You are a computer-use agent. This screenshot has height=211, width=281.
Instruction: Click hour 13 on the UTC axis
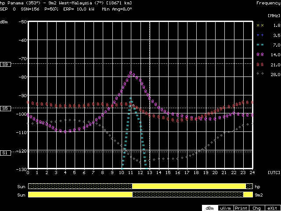(150, 173)
